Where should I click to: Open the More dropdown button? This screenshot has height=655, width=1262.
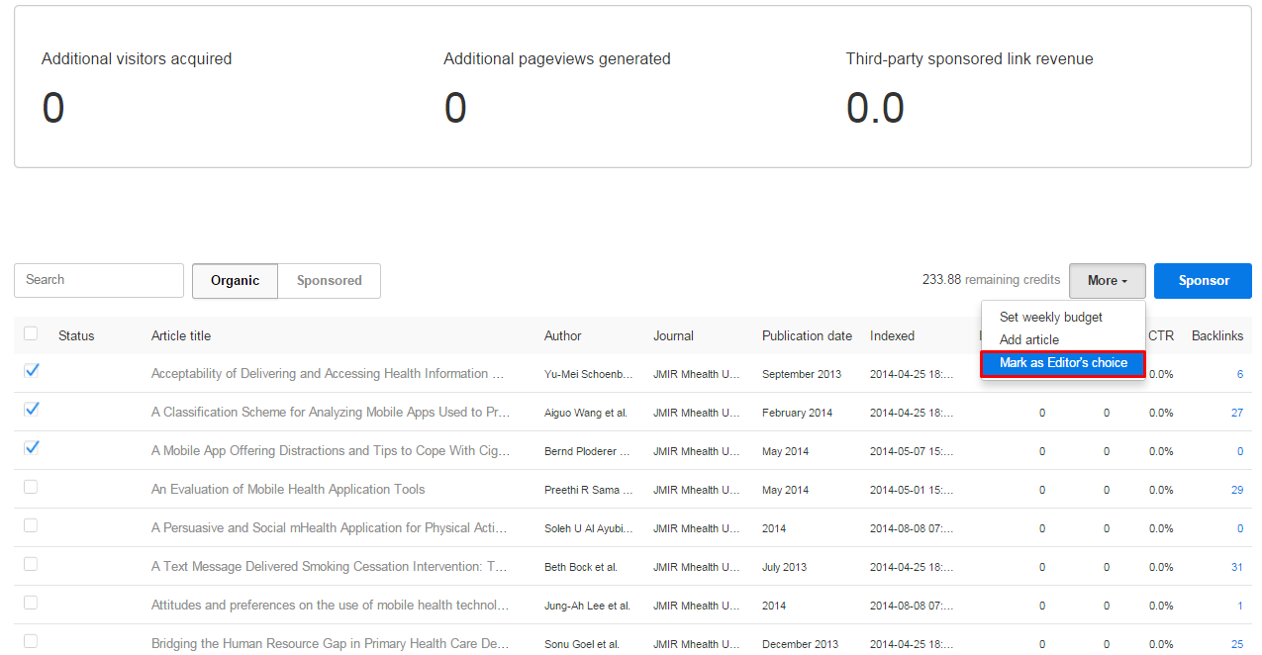pos(1107,281)
